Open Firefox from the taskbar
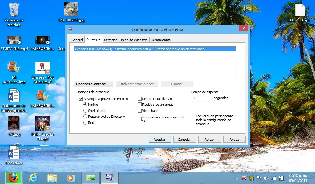The height and width of the screenshot is (184, 315). pos(12,178)
